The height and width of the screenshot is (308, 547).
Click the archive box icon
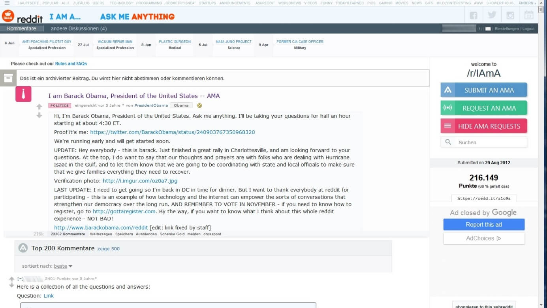[8, 78]
